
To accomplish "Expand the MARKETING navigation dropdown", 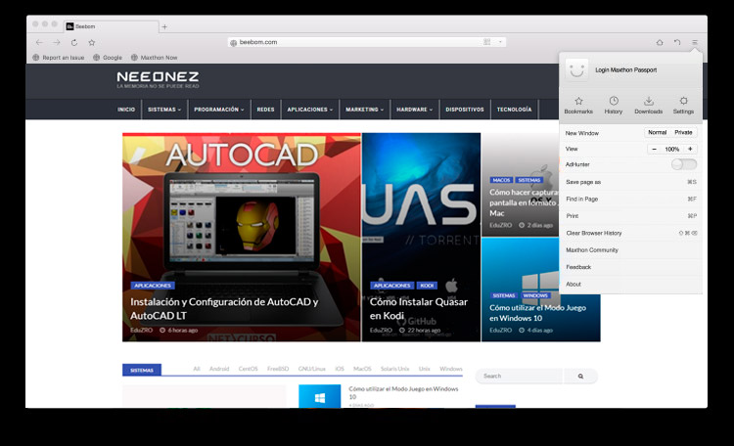I will (365, 110).
